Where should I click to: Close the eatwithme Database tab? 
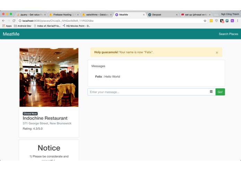(x=111, y=15)
